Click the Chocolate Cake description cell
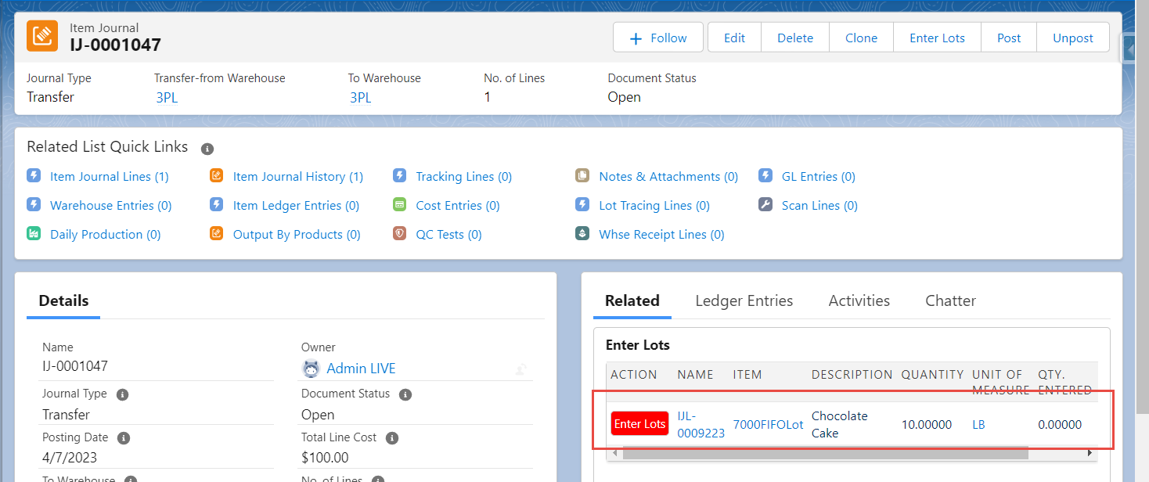 pos(840,424)
